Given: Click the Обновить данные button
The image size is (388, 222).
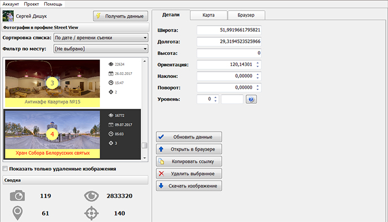Looking at the screenshot, I should click(x=190, y=137).
